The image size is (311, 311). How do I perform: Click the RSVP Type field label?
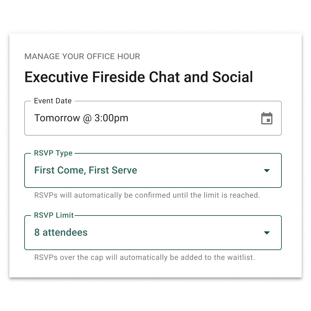pos(53,153)
